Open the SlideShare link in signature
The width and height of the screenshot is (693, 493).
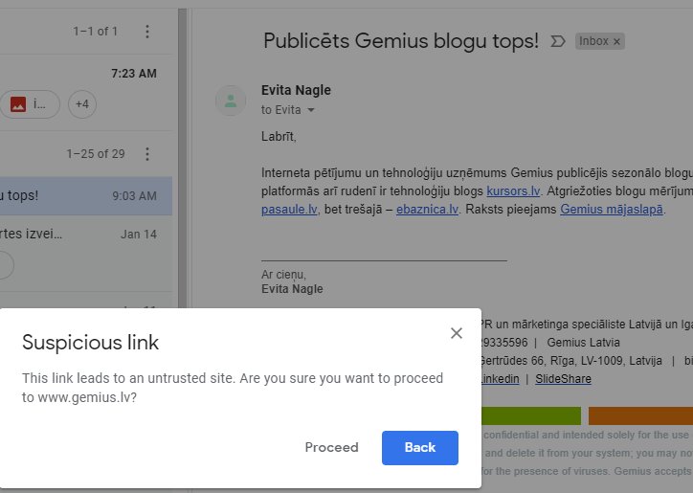[x=563, y=379]
